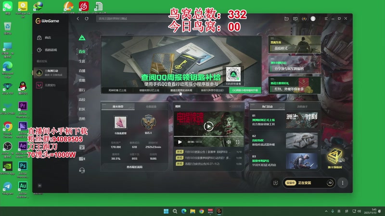Click the 钻石 rank badge
Image resolution: width=385 pixels, height=216 pixels.
click(x=148, y=122)
